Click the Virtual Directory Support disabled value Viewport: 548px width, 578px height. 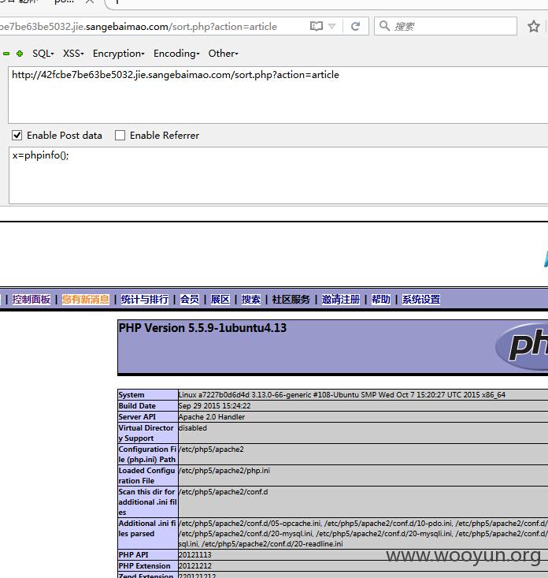(x=192, y=428)
